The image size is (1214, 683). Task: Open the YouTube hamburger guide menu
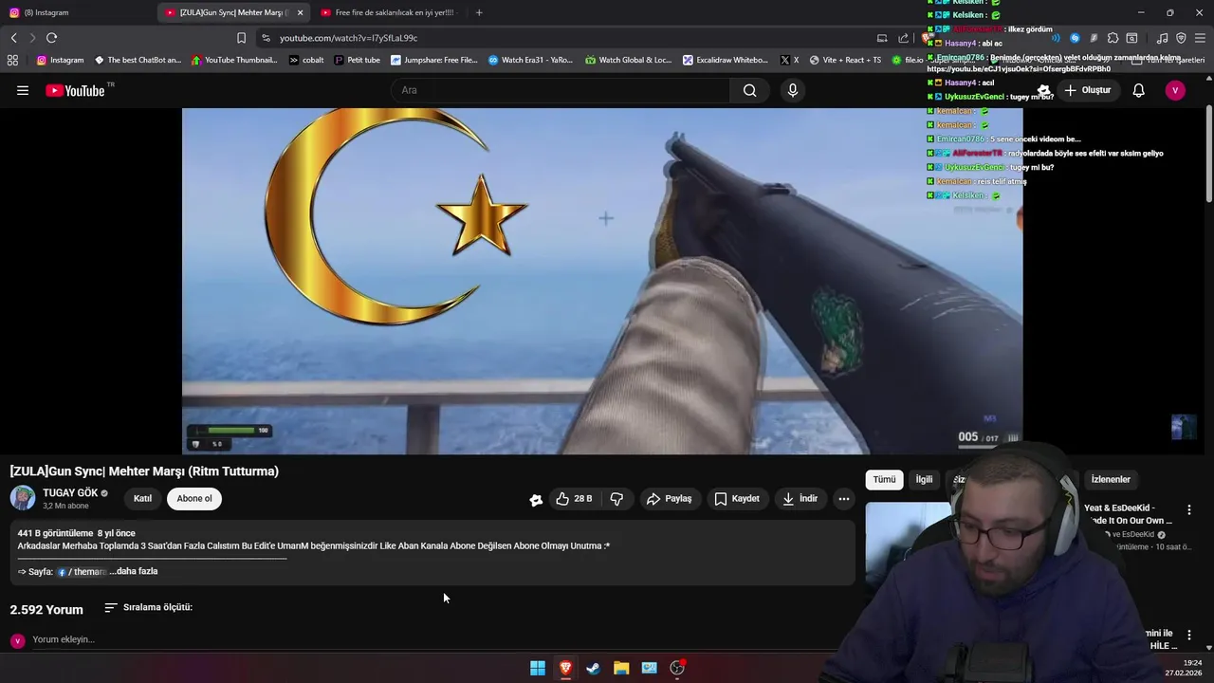[23, 90]
